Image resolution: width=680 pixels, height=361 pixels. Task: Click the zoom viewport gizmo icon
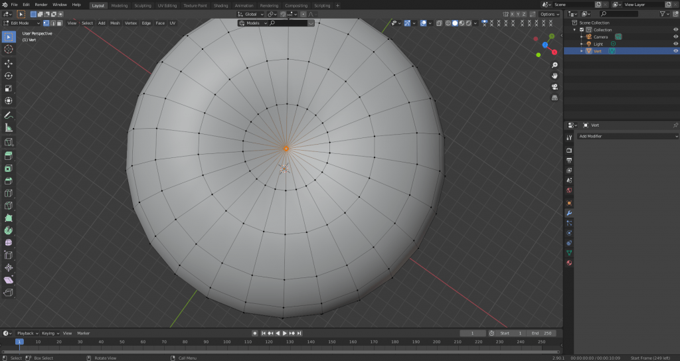coord(554,65)
